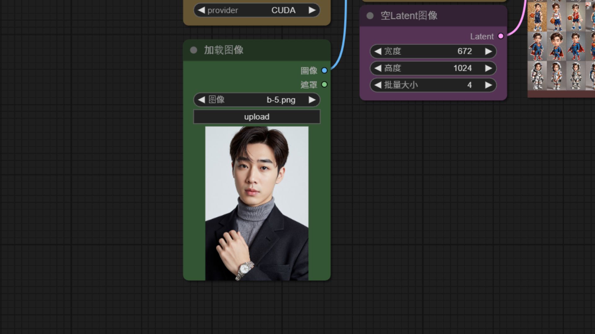Click the blue 圖像 output socket

coord(324,71)
